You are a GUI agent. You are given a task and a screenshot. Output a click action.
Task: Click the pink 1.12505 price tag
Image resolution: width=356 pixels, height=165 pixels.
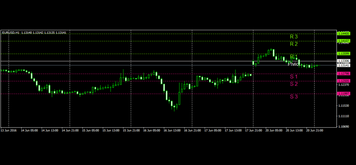click(344, 81)
